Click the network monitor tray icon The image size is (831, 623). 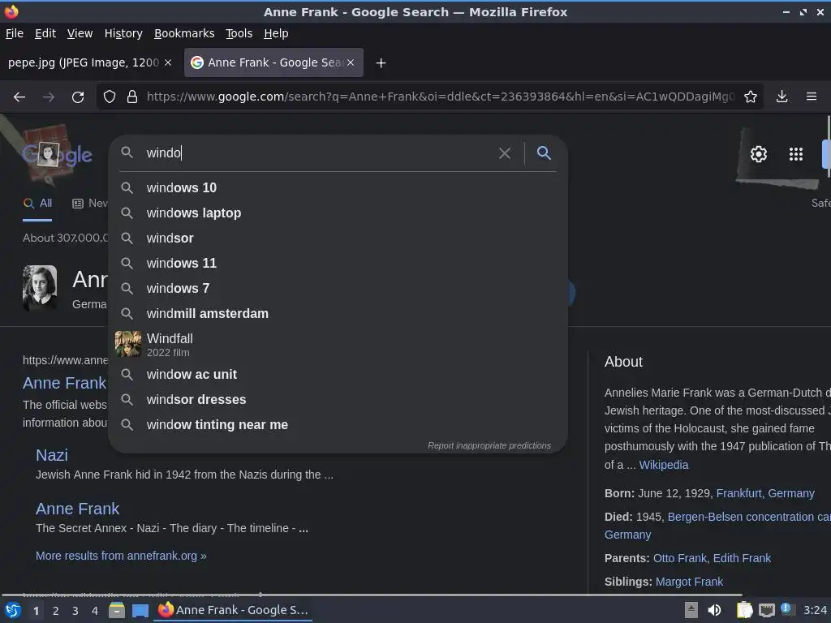pos(766,610)
